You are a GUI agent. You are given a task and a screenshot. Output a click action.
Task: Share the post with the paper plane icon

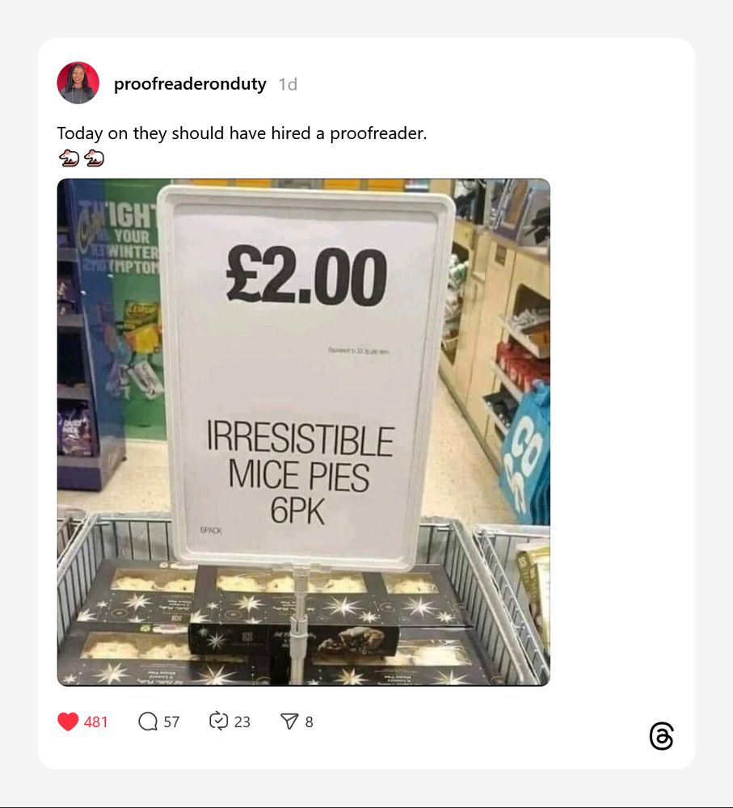coord(289,722)
